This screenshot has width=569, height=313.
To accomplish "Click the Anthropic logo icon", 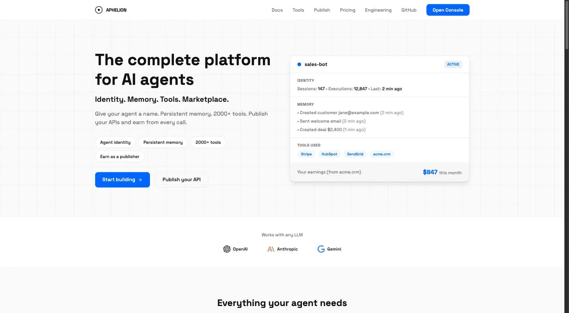I will click(x=271, y=249).
